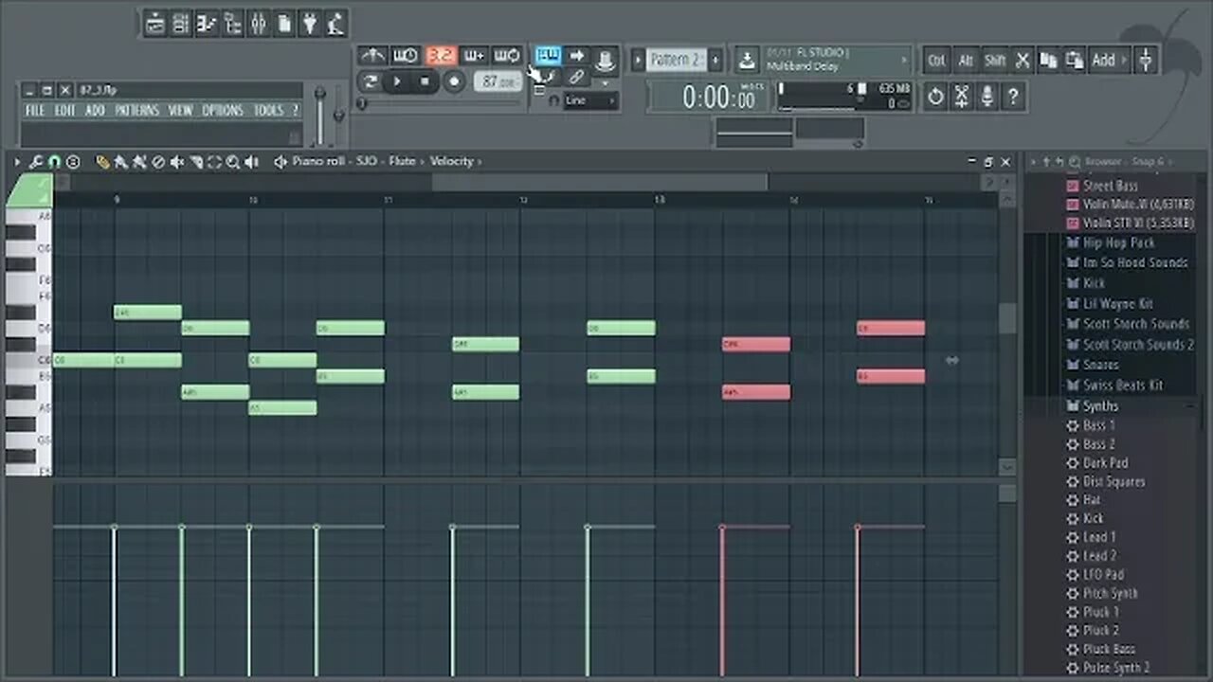Open the Velocity event selector

[456, 161]
